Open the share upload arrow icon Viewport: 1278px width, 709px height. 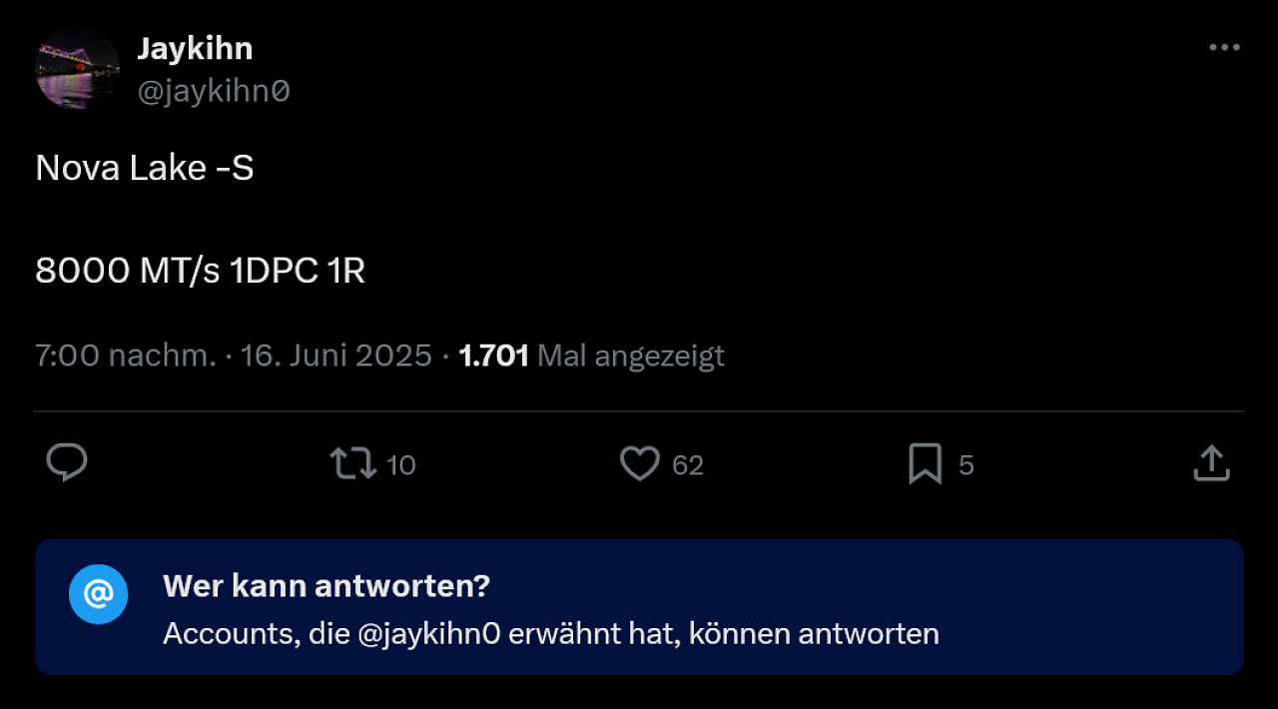coord(1211,463)
